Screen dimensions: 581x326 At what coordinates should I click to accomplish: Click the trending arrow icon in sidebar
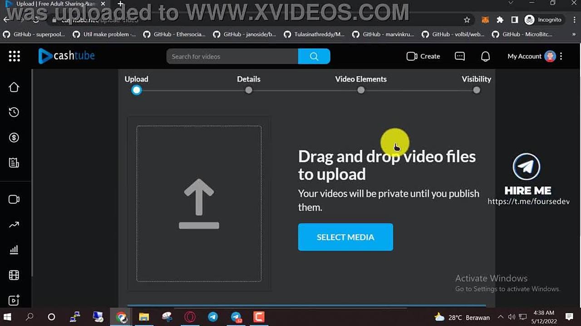(14, 225)
